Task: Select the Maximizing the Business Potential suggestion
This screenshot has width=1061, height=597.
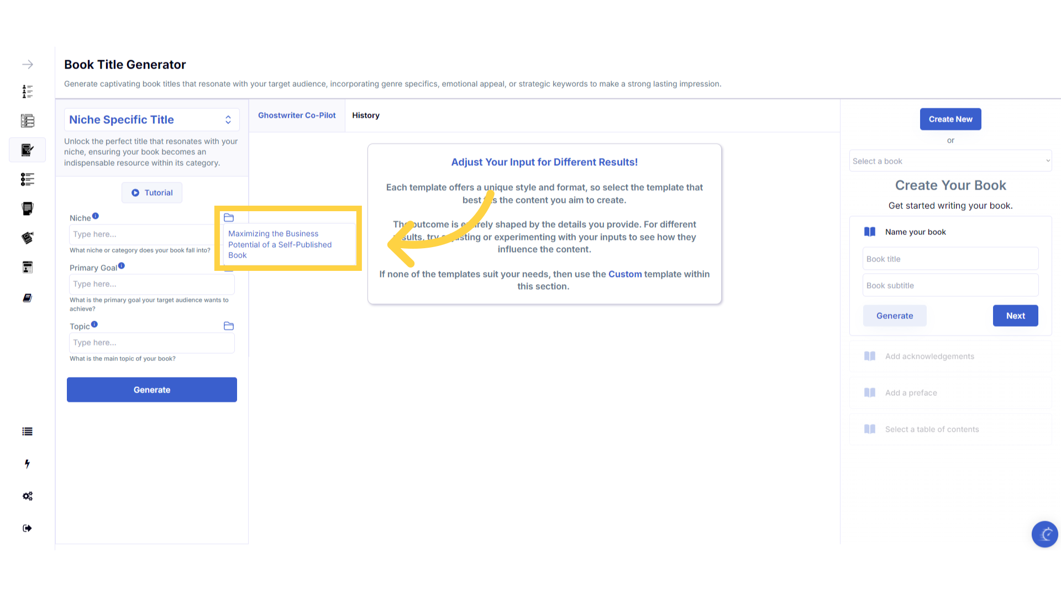Action: [x=280, y=244]
